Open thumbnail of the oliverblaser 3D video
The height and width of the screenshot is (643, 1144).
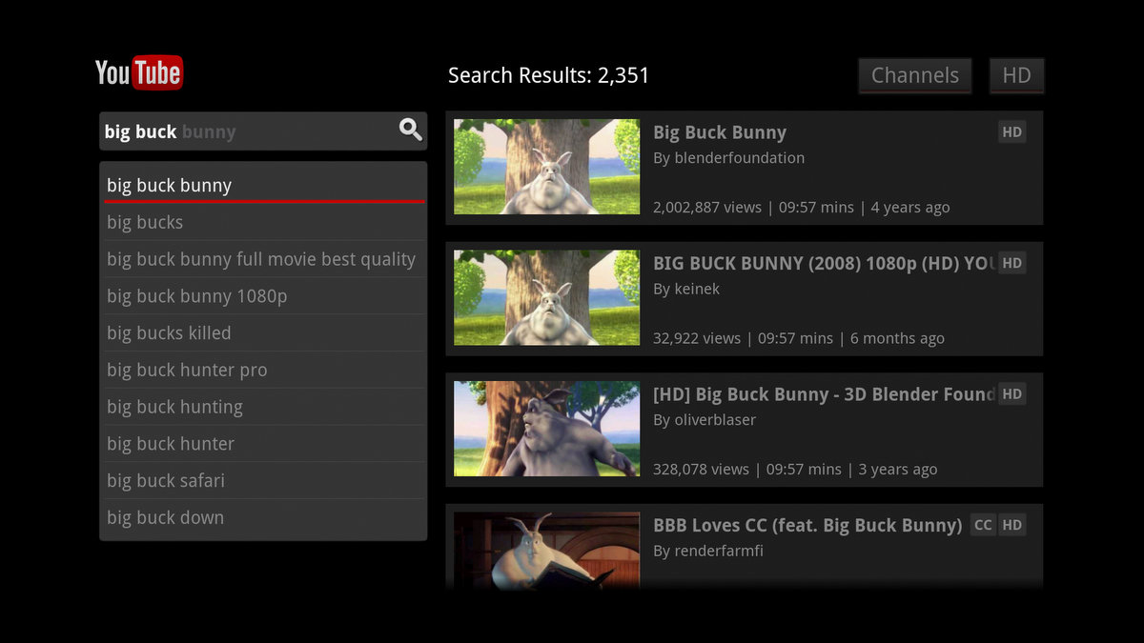point(546,429)
